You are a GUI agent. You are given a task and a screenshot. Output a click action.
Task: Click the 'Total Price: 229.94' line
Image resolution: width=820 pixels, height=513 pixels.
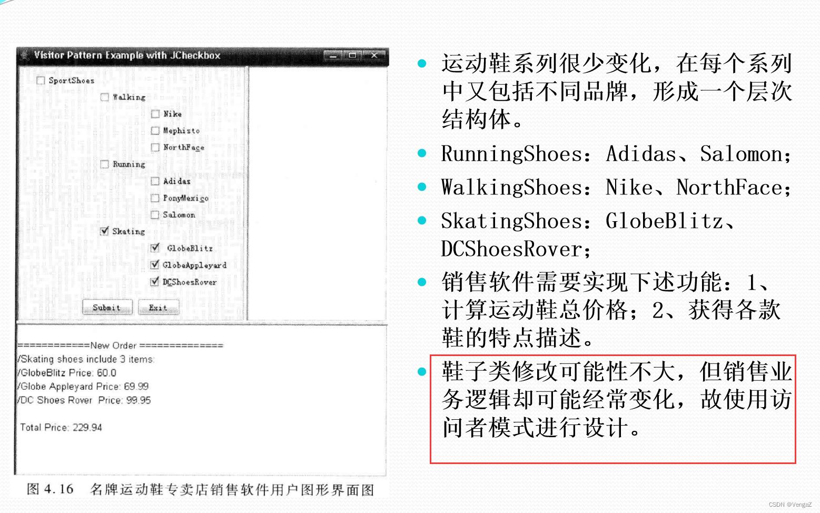(x=61, y=428)
